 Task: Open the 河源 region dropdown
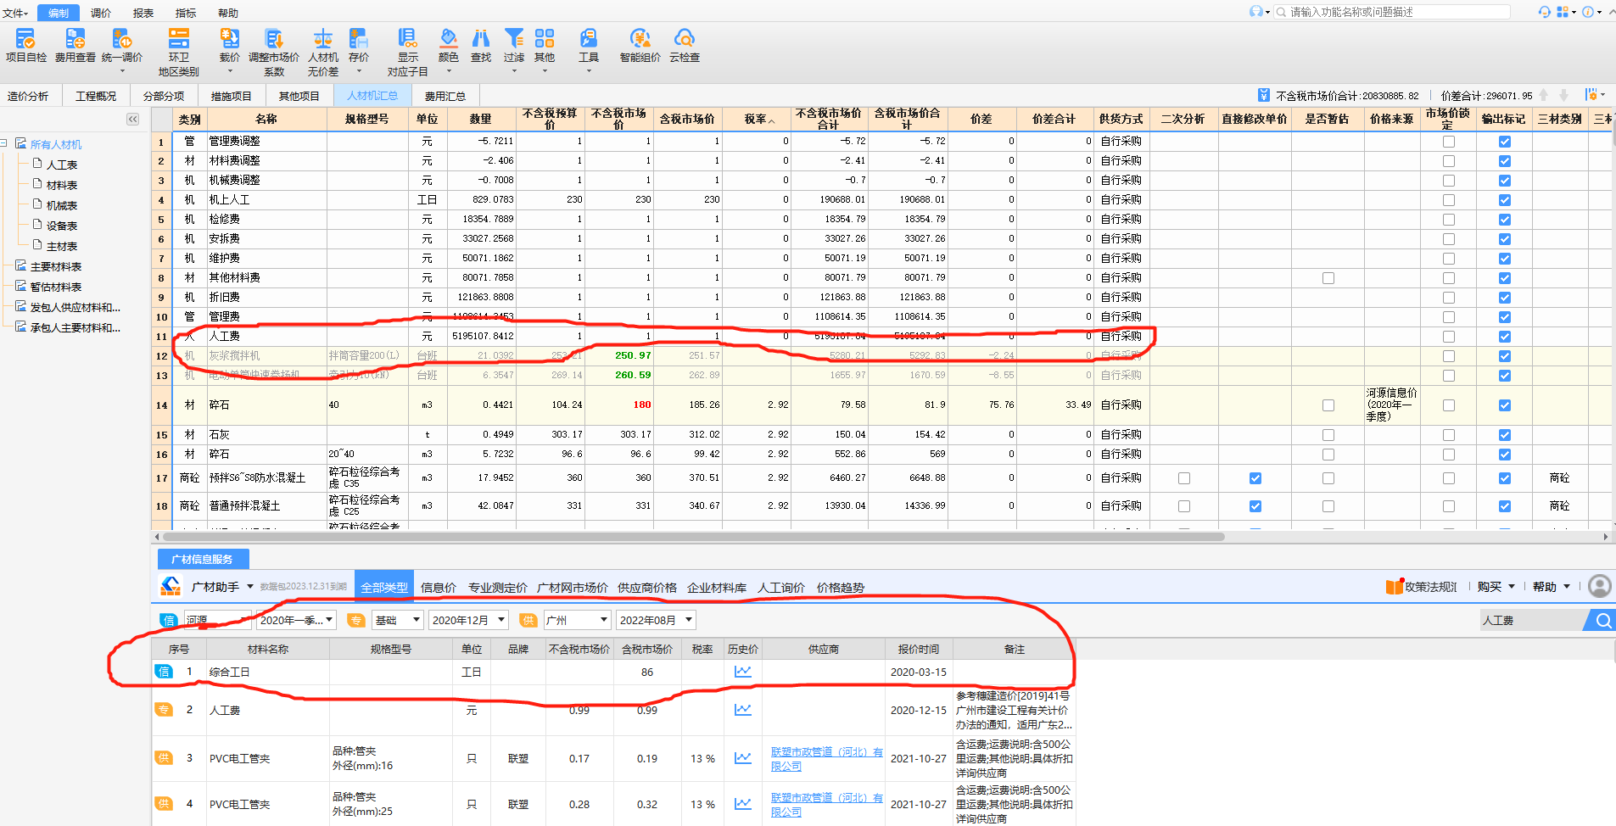[218, 620]
